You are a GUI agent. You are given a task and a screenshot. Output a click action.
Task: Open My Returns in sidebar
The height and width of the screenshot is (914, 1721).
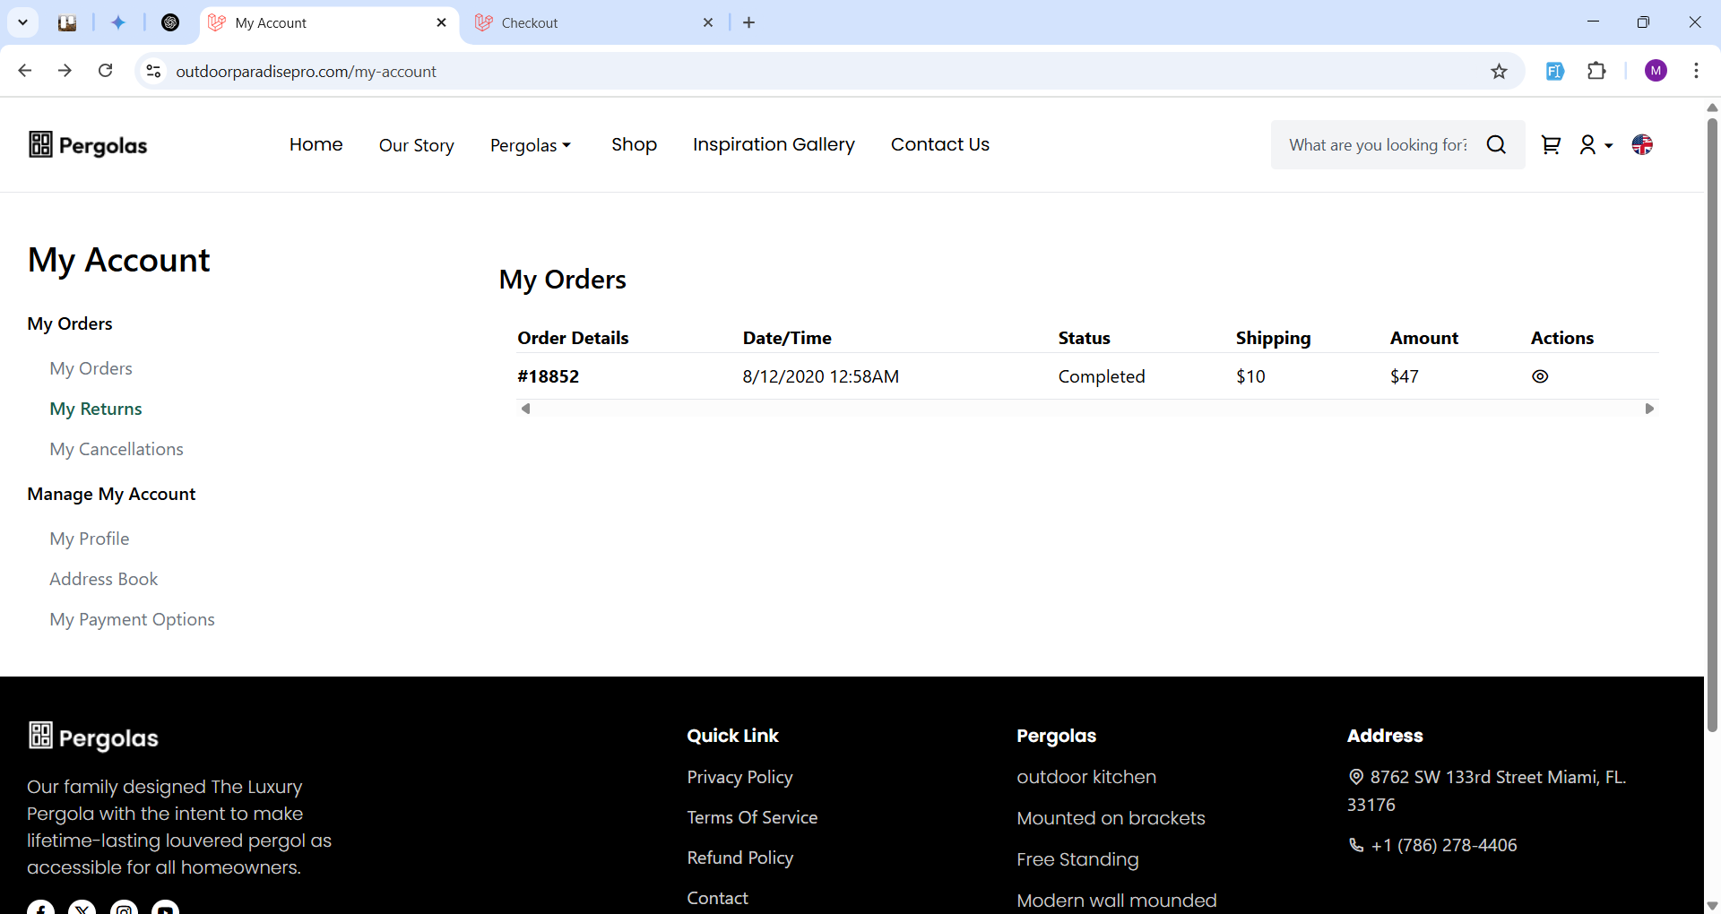point(95,409)
